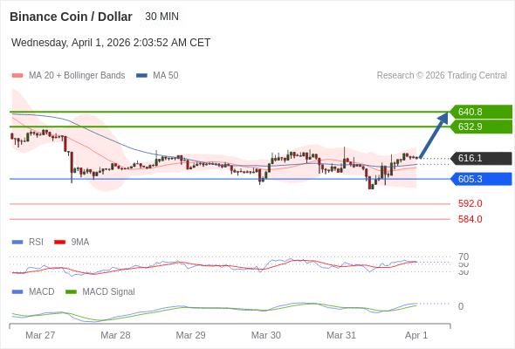The width and height of the screenshot is (515, 349).
Task: Click the MACD Signal legend text
Action: pos(108,292)
